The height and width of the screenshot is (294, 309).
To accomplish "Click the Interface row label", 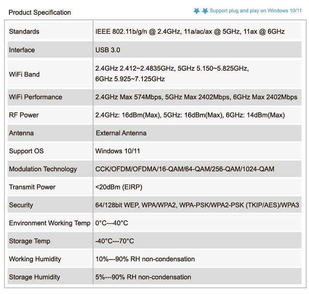I will coord(22,50).
